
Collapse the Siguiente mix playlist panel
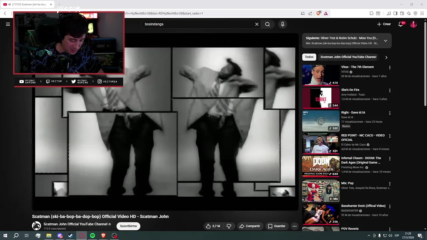pos(386,41)
